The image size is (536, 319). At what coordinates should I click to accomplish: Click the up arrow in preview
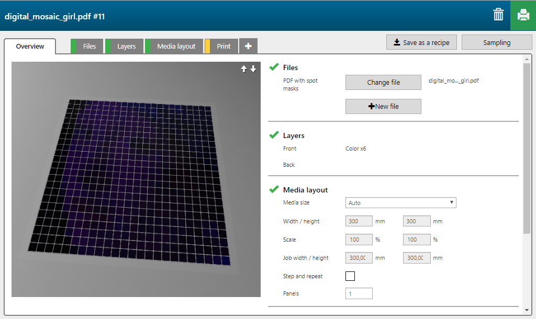(244, 69)
